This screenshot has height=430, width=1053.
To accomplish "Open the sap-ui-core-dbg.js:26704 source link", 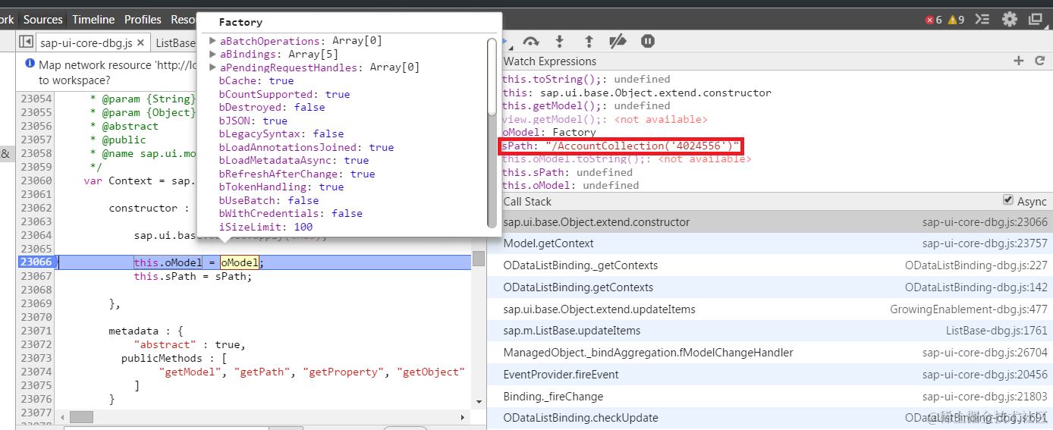I will click(x=985, y=353).
